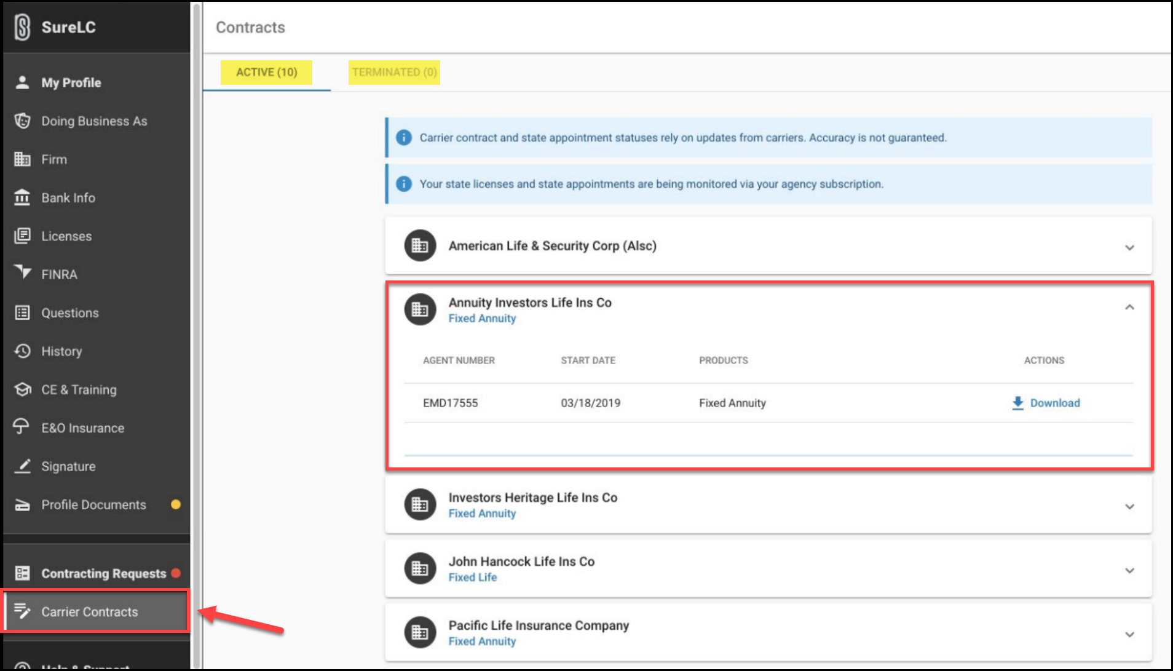Click the info icon in carrier contract notice
Viewport: 1173px width, 671px height.
pos(403,138)
